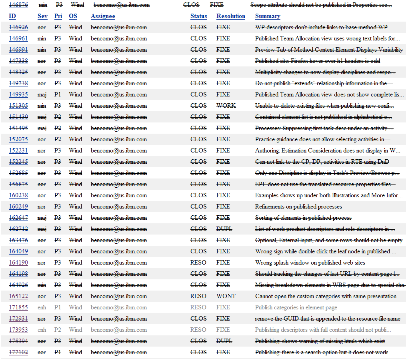
Task: Open bug 177102
Action: pos(18,352)
